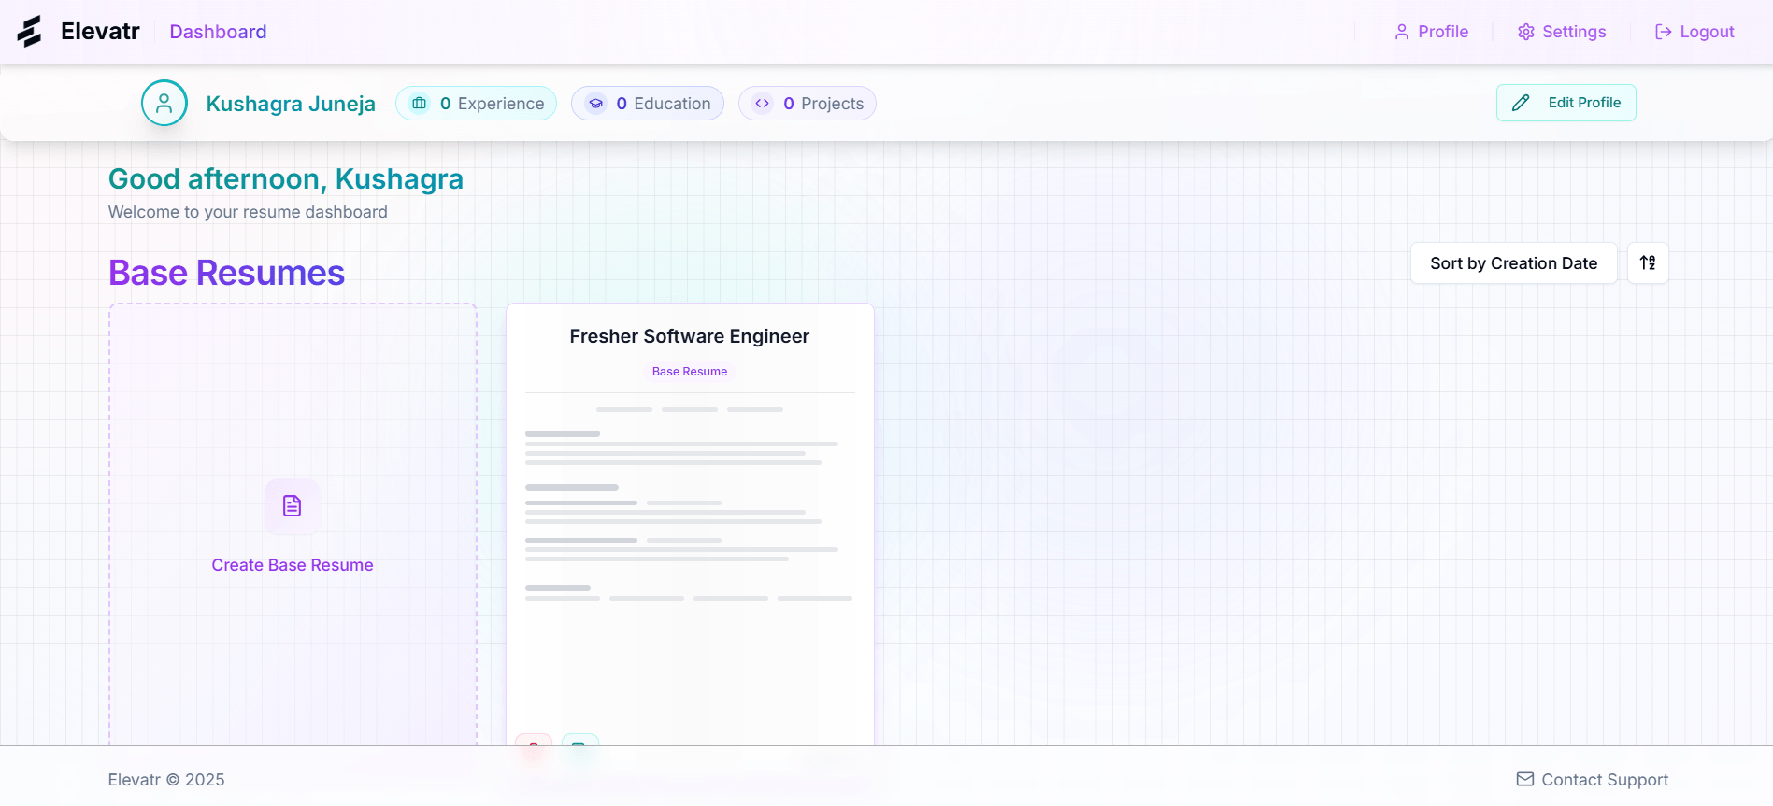The width and height of the screenshot is (1773, 806).
Task: Select the 0 Education badge
Action: [x=648, y=103]
